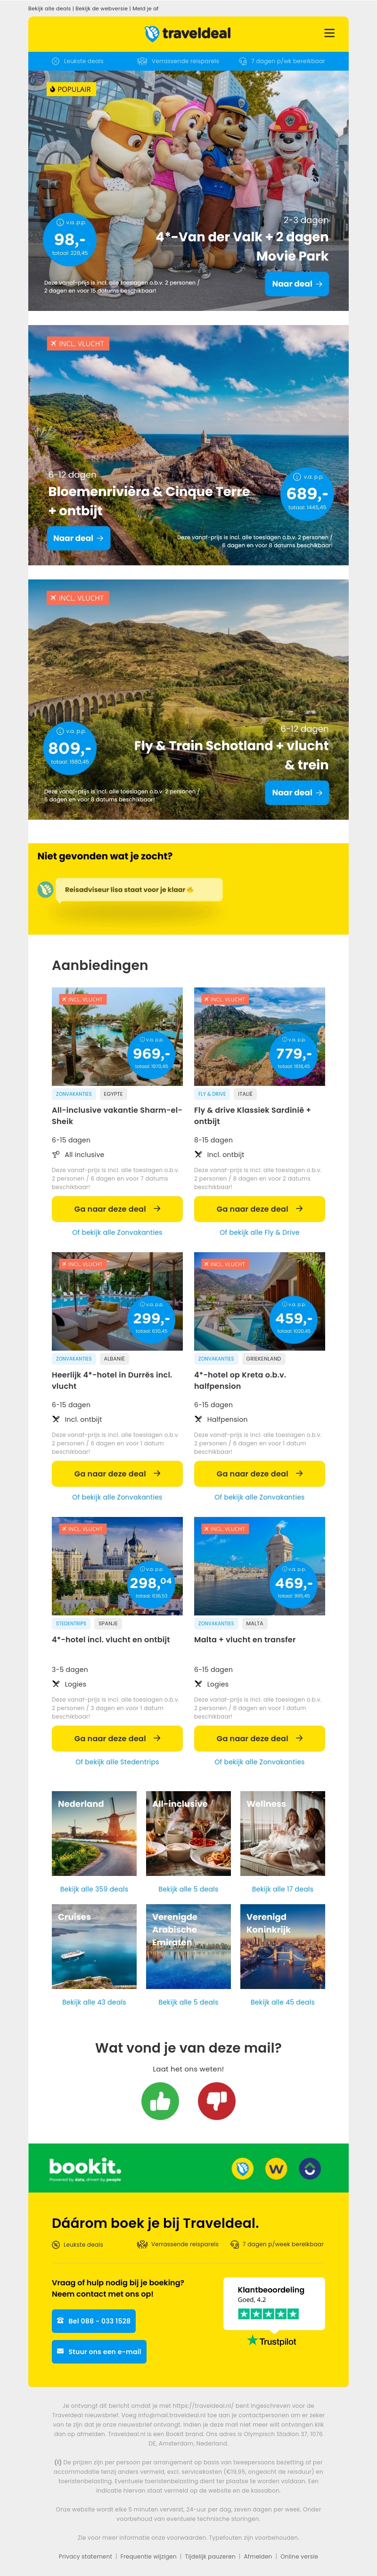
Task: Click the Trustpilot logo
Action: 271,2340
